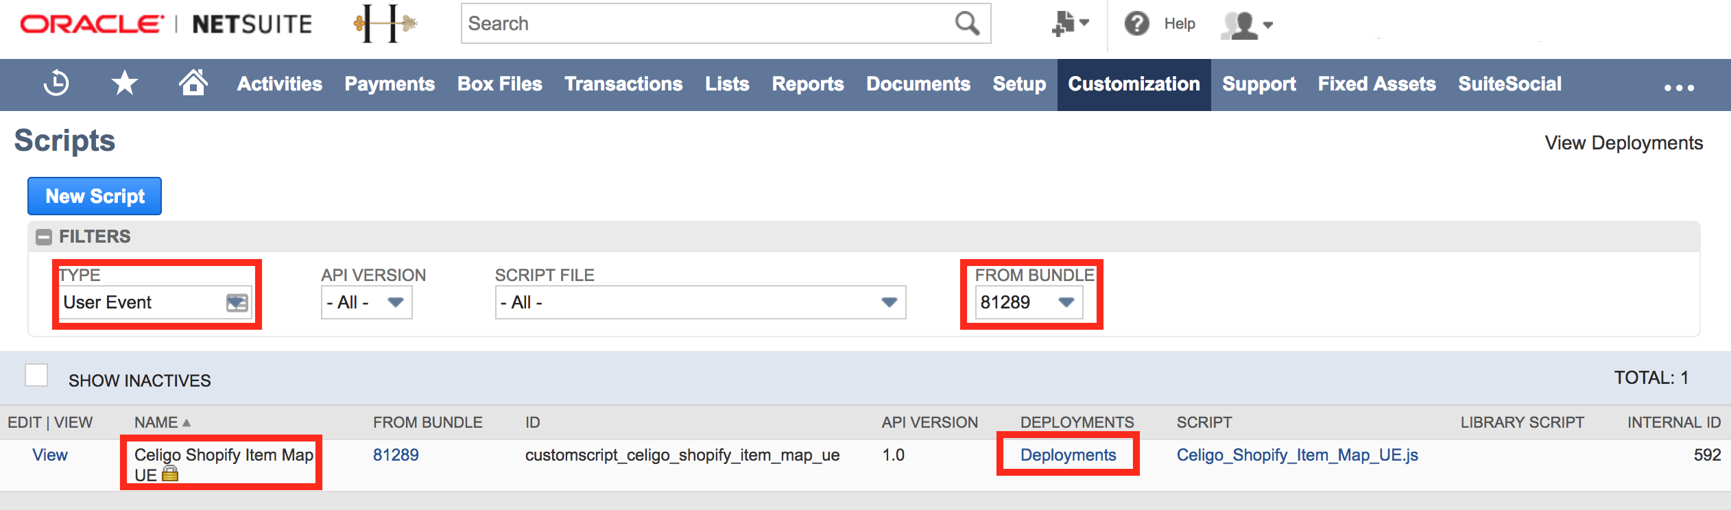
Task: Select the internal ID value 592
Action: 1707,455
